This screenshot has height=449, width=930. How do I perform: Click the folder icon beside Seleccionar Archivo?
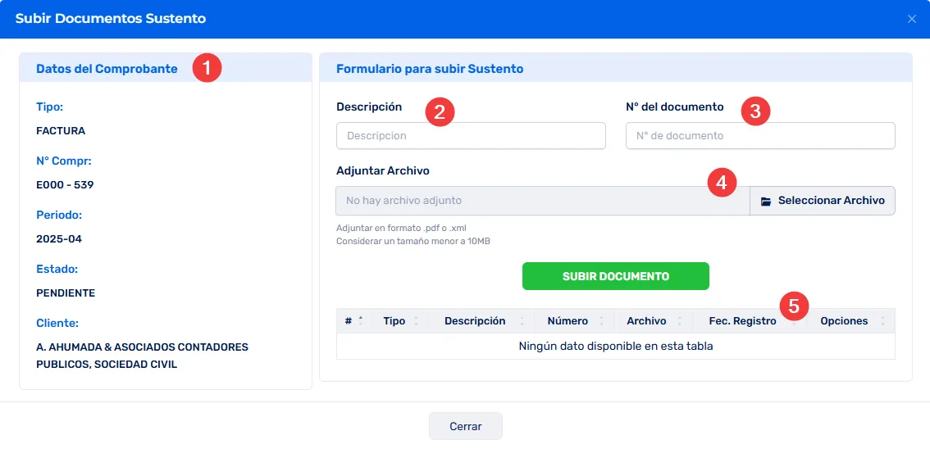point(766,201)
